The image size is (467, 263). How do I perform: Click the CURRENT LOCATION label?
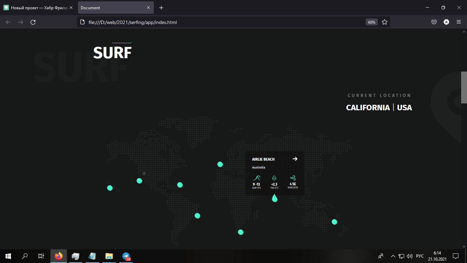(x=379, y=96)
